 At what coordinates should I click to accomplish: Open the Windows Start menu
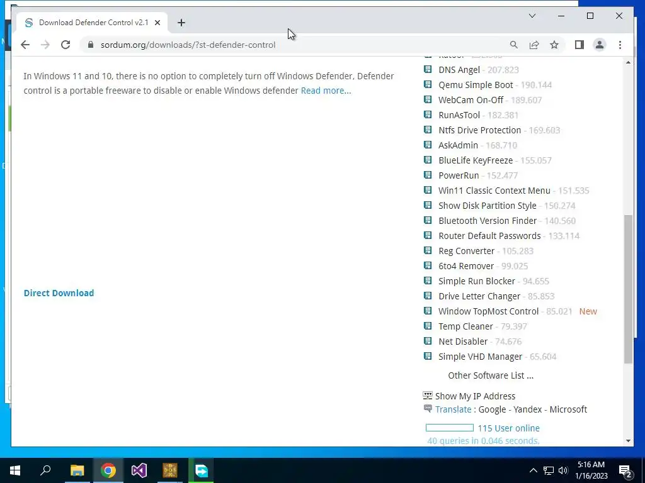(15, 470)
